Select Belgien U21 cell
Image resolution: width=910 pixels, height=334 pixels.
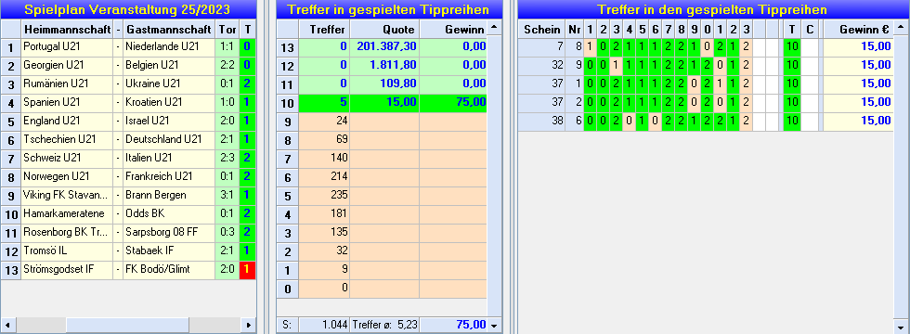169,66
